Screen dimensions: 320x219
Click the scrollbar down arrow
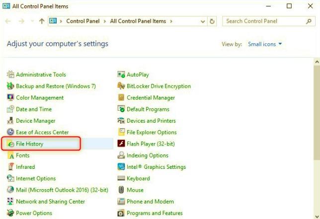(x=317, y=216)
